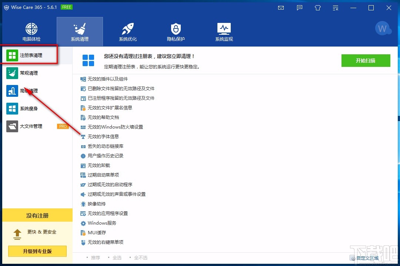
Task: Click the 已删除文件残留的无效路径及文件 icon
Action: (x=83, y=89)
